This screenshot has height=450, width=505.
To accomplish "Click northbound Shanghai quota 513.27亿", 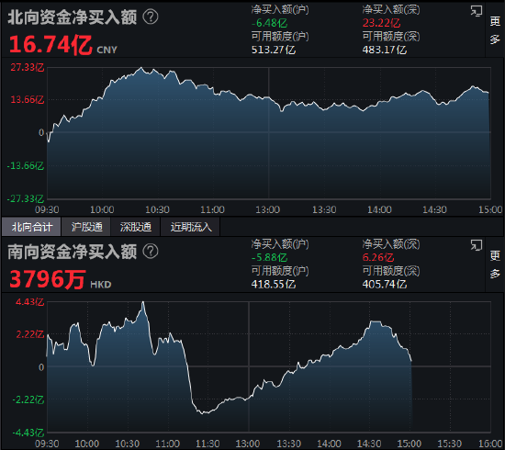I will point(274,50).
